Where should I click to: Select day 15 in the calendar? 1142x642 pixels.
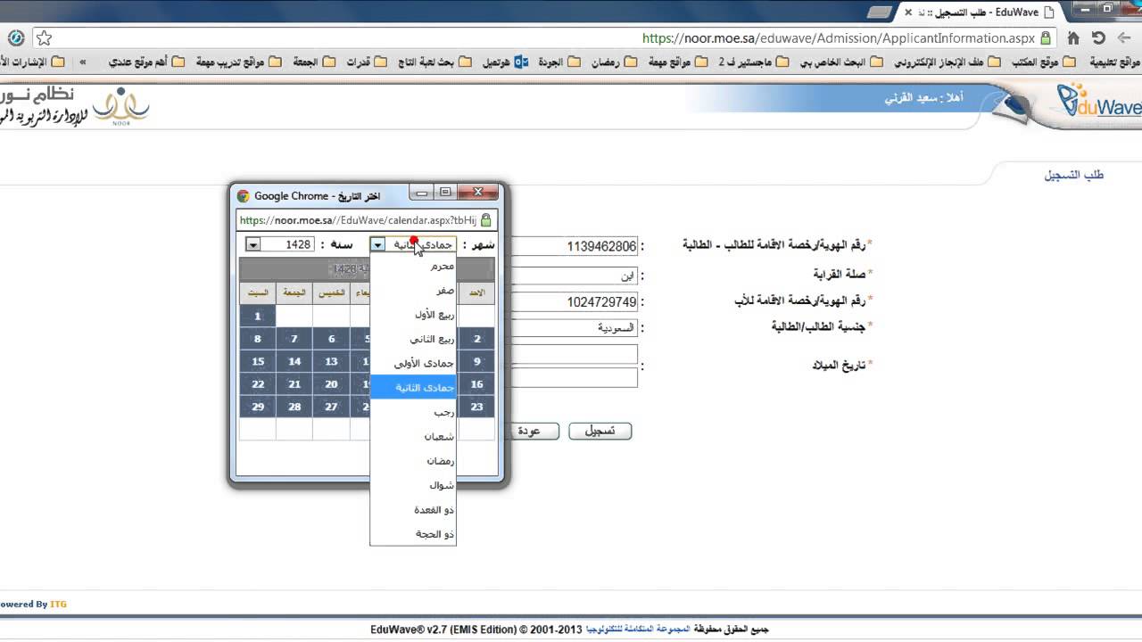tap(258, 361)
